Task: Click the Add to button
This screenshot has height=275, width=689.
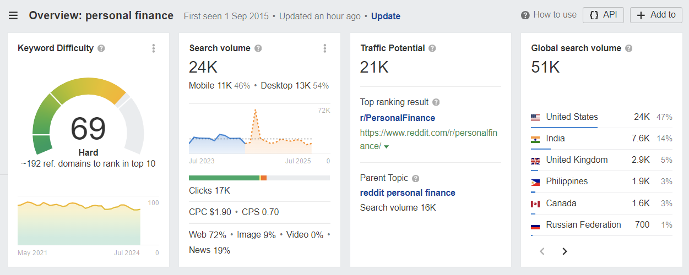Action: pos(656,15)
